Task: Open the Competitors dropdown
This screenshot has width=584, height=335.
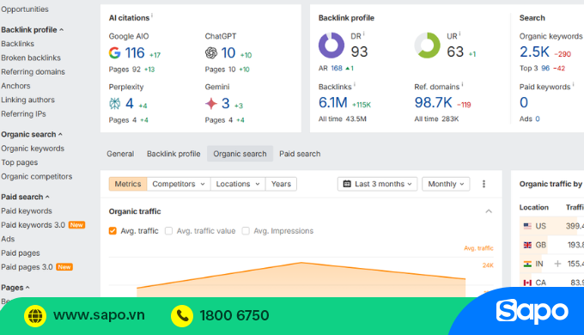Action: coord(179,184)
